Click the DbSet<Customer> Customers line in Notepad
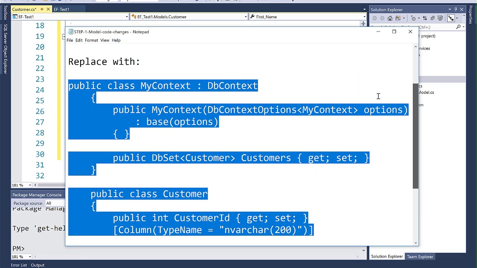 click(x=241, y=158)
